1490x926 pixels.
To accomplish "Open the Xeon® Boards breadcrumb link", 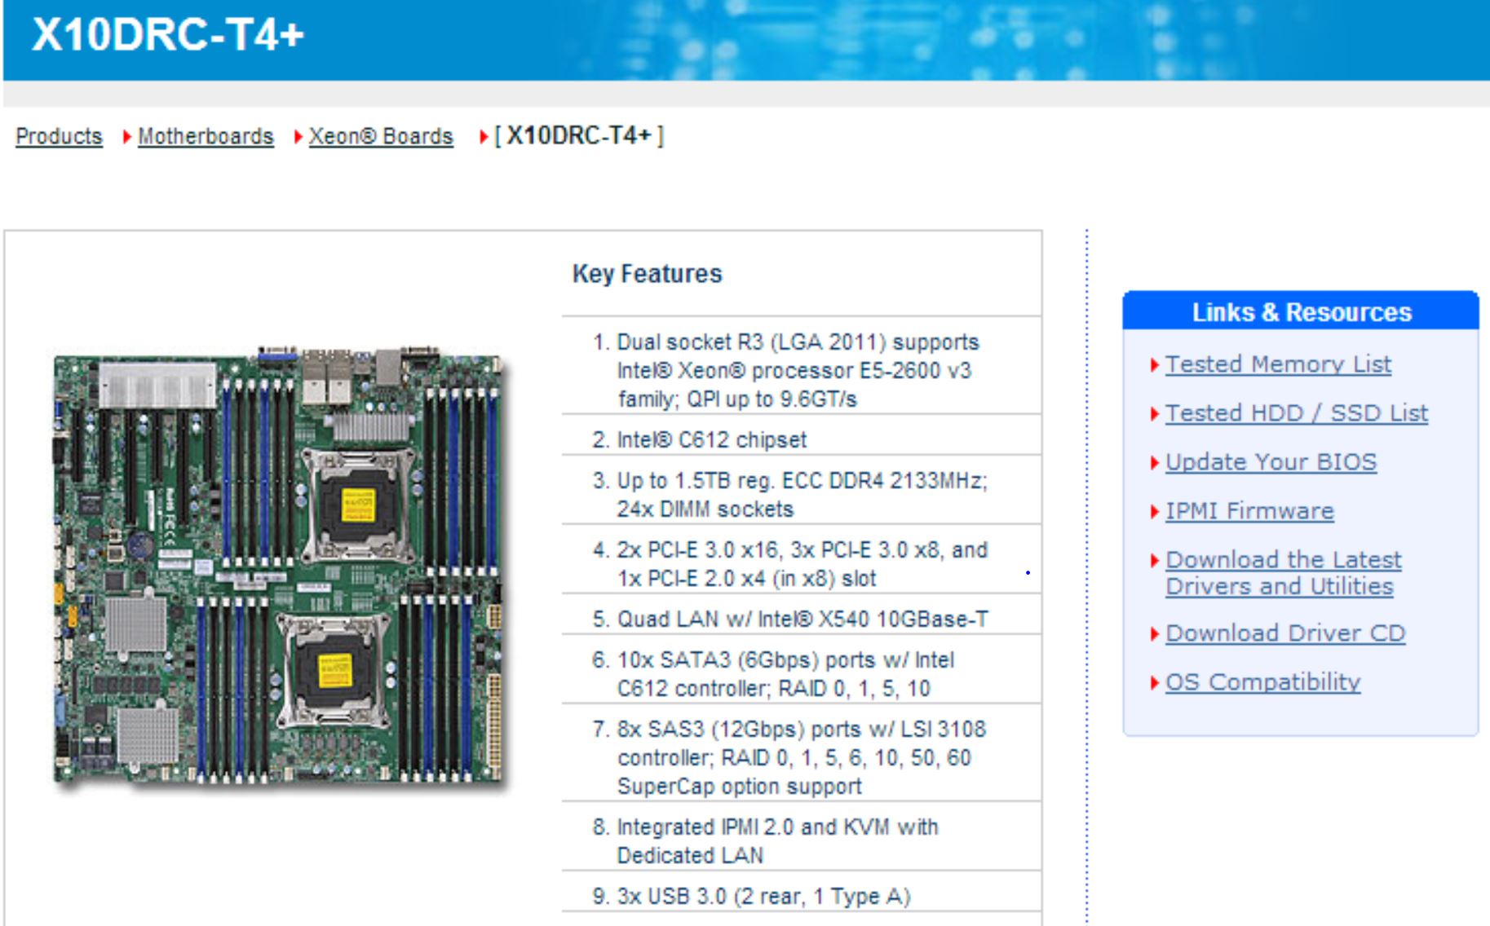I will tap(381, 136).
